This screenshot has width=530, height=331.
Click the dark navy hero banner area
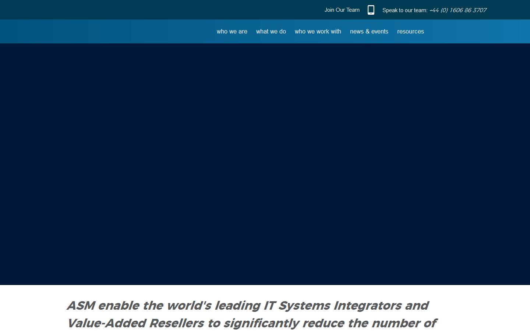point(265,164)
